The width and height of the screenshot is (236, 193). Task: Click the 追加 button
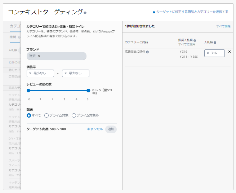(111, 129)
